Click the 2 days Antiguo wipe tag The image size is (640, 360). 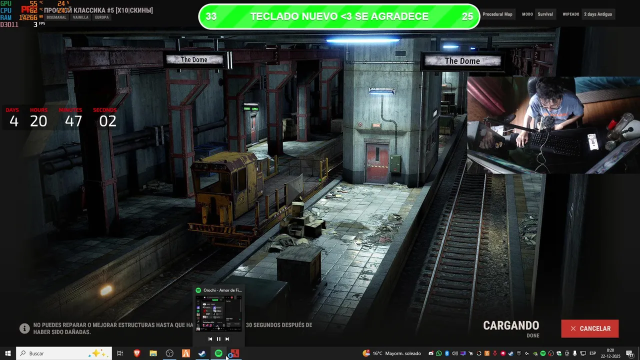(598, 14)
